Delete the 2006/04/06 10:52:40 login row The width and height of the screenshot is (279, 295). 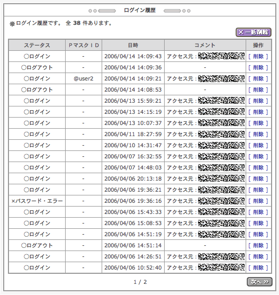[258, 267]
